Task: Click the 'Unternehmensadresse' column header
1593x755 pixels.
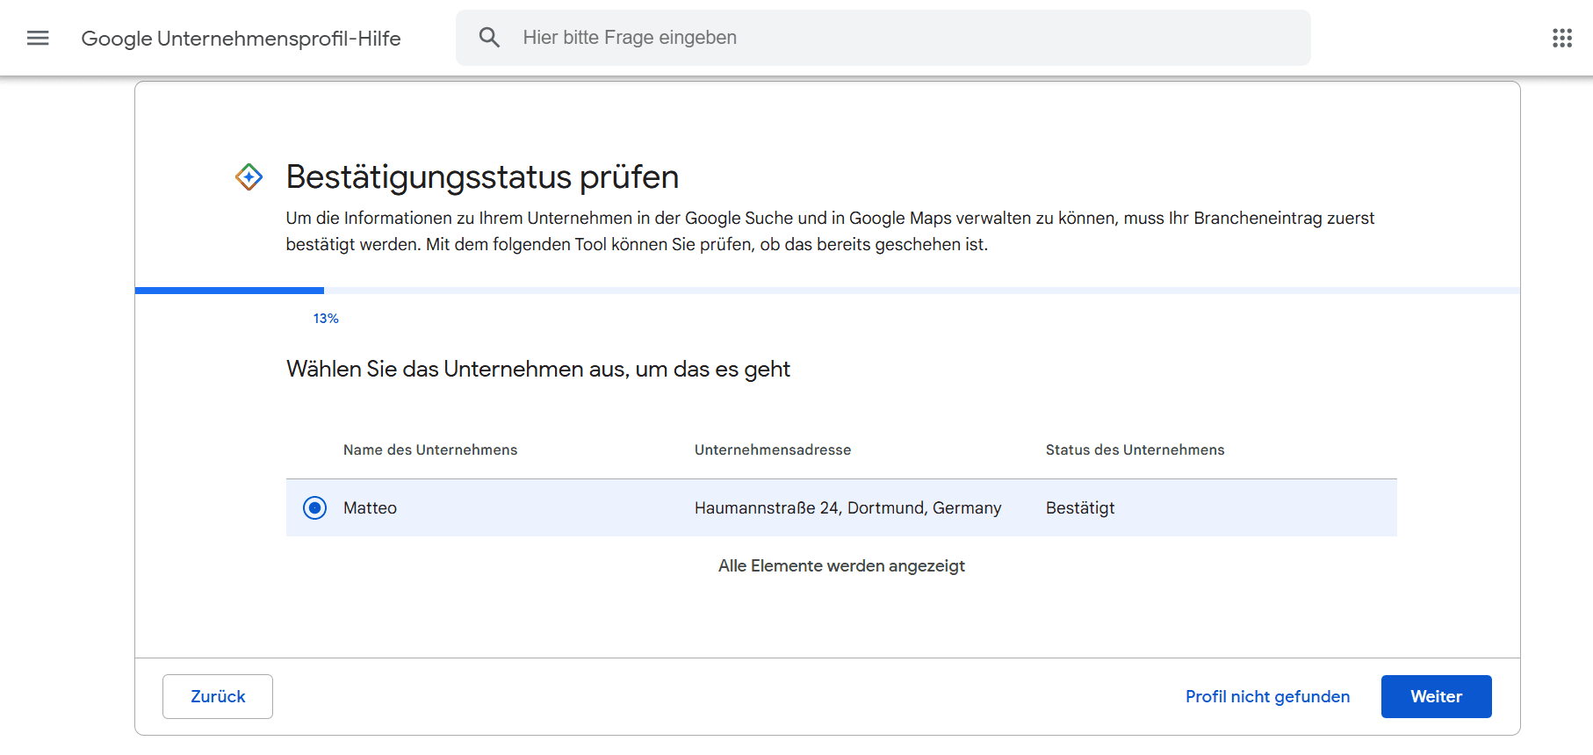Action: click(x=773, y=449)
